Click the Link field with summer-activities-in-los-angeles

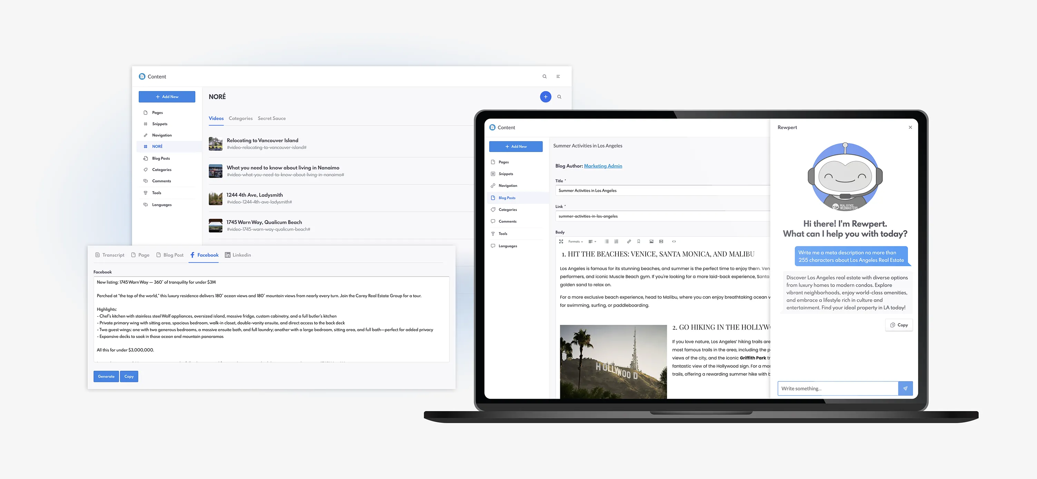tap(662, 216)
